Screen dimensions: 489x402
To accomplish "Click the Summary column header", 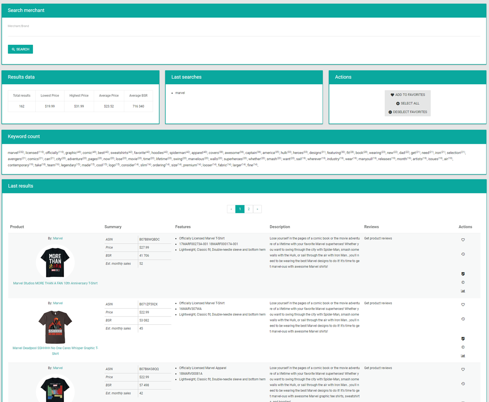I will pos(113,227).
